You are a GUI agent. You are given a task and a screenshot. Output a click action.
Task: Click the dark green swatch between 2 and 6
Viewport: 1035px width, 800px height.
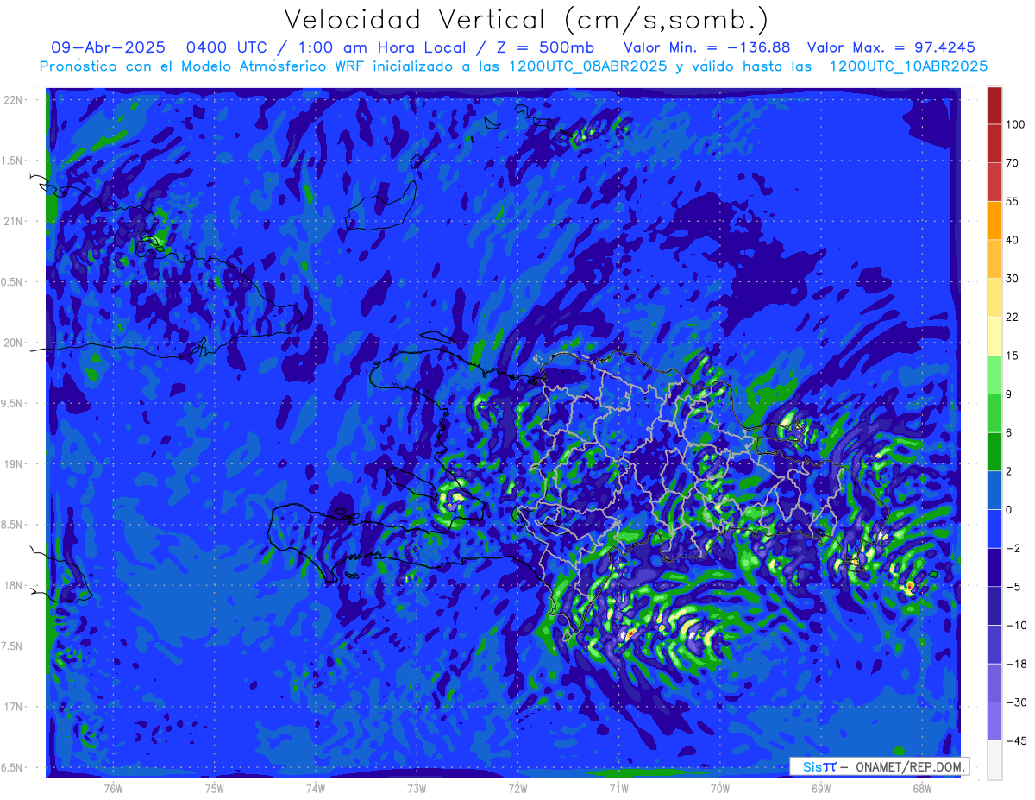[x=994, y=452]
